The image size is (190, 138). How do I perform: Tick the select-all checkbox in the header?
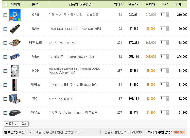coord(5,5)
